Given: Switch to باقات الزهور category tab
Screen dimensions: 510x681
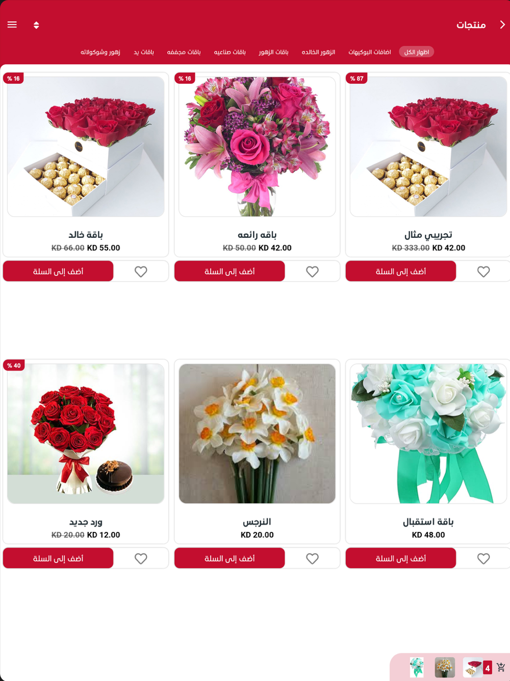Looking at the screenshot, I should coord(273,52).
